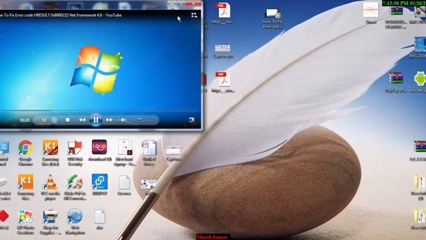Screen dimensions: 426x240
Task: Skip to the previous track (rewind) button
Action: pos(82,120)
